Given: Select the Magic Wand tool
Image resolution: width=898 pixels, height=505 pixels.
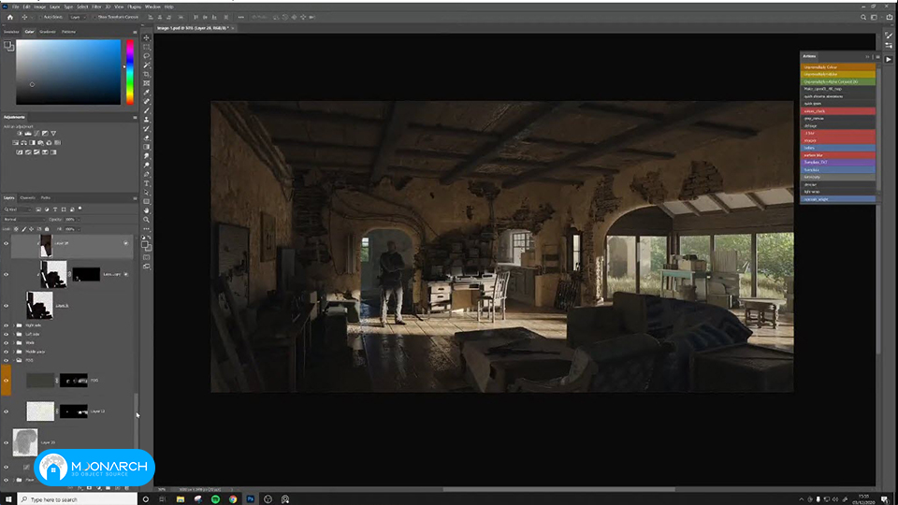Looking at the screenshot, I should [x=147, y=65].
